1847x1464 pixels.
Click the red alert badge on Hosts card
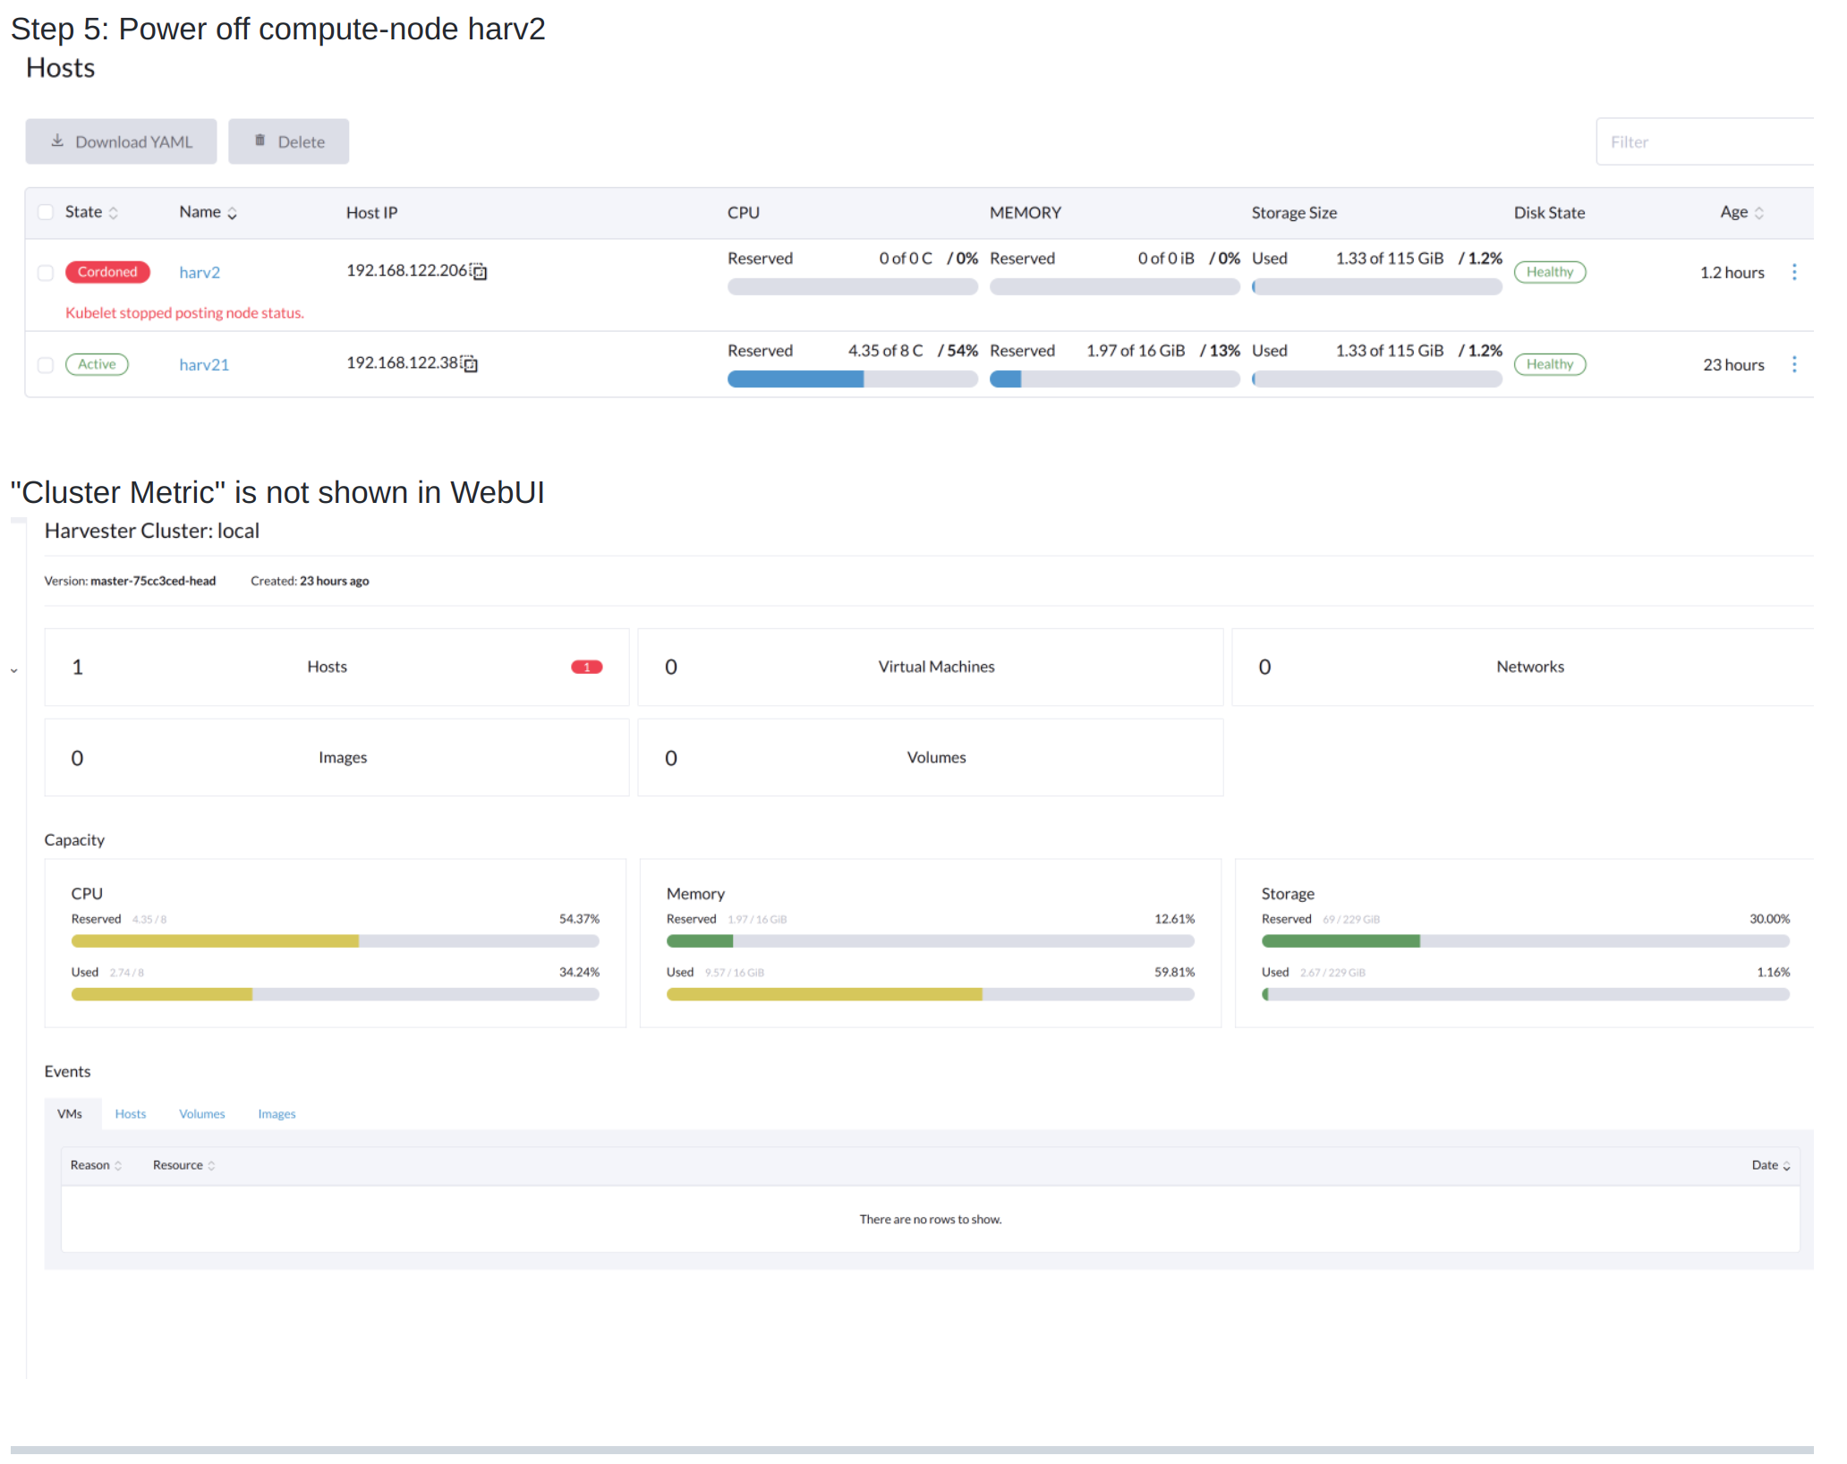[x=586, y=667]
